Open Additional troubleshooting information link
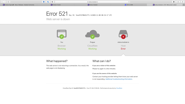Screen dimensions: 185x104 pyautogui.click(x=119, y=79)
